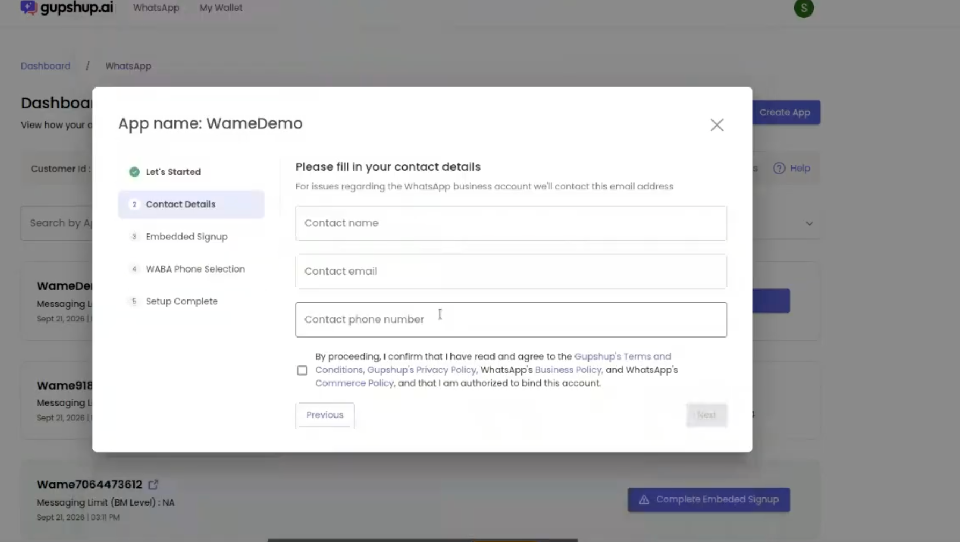Click the green check on Let's Started
The height and width of the screenshot is (542, 960).
pyautogui.click(x=134, y=172)
